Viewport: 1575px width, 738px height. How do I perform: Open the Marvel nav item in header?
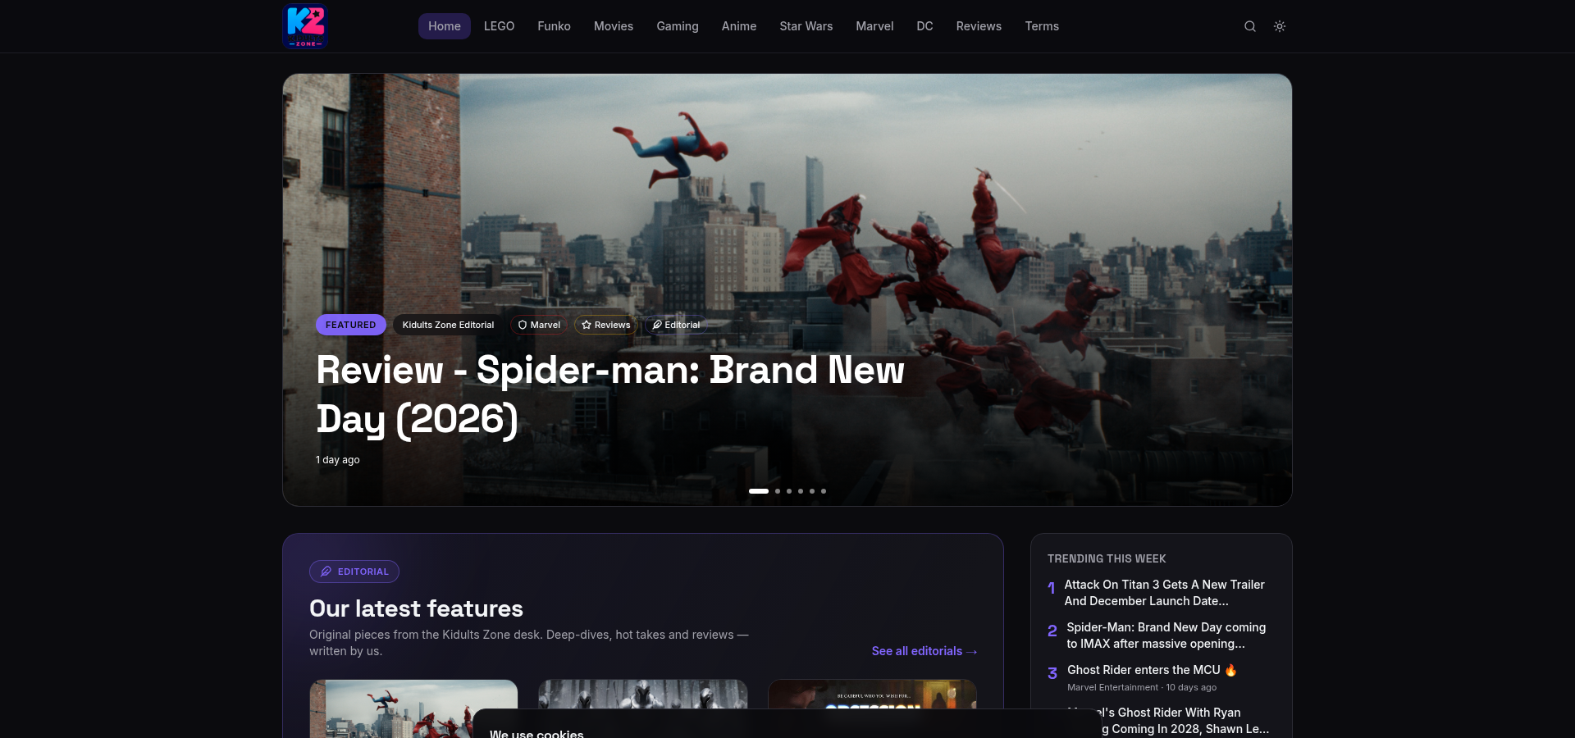coord(874,26)
